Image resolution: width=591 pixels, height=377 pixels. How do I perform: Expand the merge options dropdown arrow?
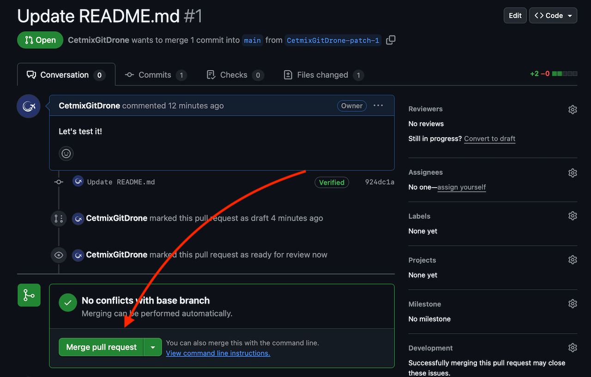coord(153,347)
